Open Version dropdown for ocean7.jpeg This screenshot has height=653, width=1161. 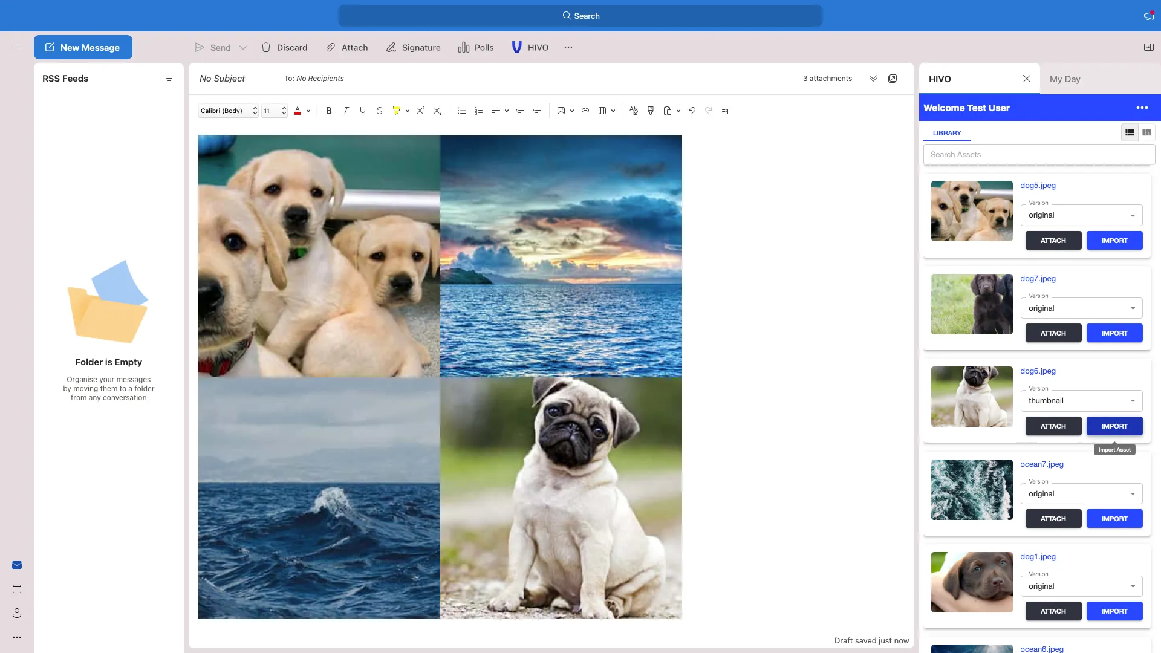click(x=1082, y=494)
